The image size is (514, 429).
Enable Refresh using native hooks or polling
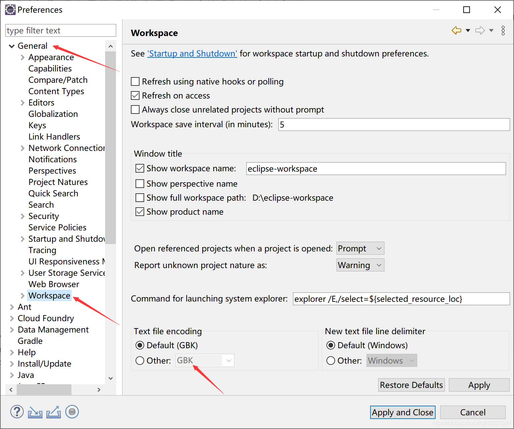(x=135, y=81)
